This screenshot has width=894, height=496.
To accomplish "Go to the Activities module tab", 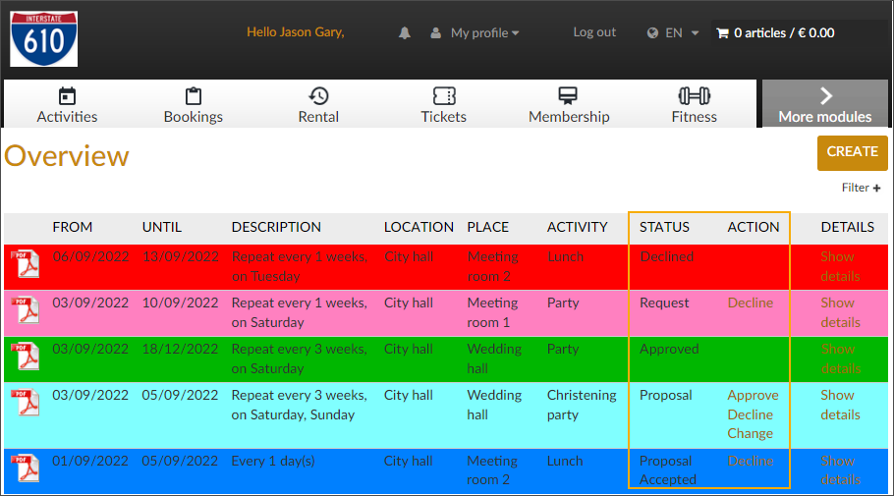I will point(67,105).
